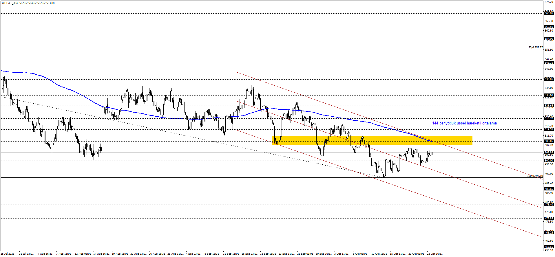Select the 500.00 price level tag
Viewport: 555px width, 257px height.
pyautogui.click(x=549, y=161)
